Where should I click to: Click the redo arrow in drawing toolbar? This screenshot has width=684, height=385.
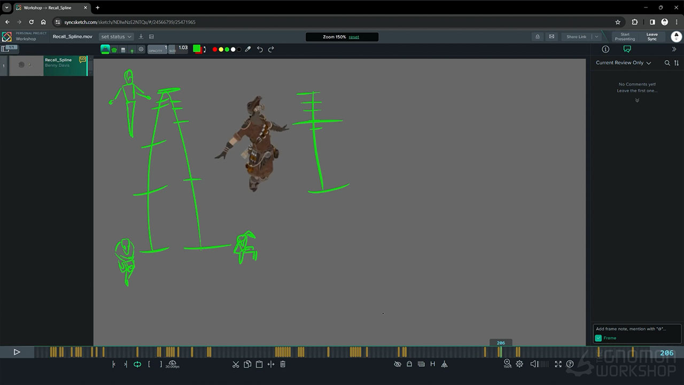point(271,49)
